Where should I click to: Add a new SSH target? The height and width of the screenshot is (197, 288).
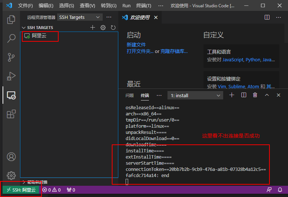click(92, 28)
